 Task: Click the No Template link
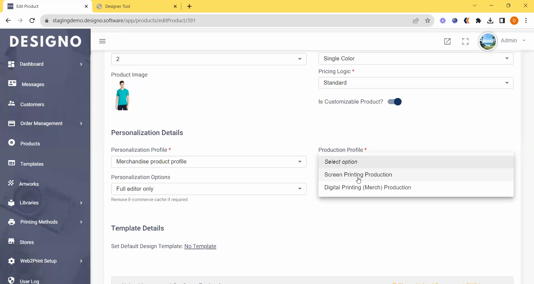pos(200,246)
